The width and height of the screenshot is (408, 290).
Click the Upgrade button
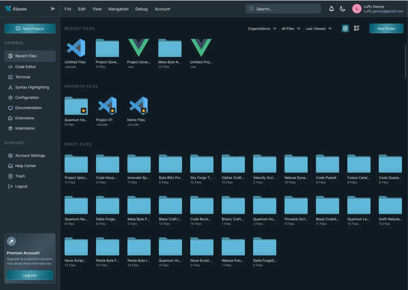[x=30, y=275]
